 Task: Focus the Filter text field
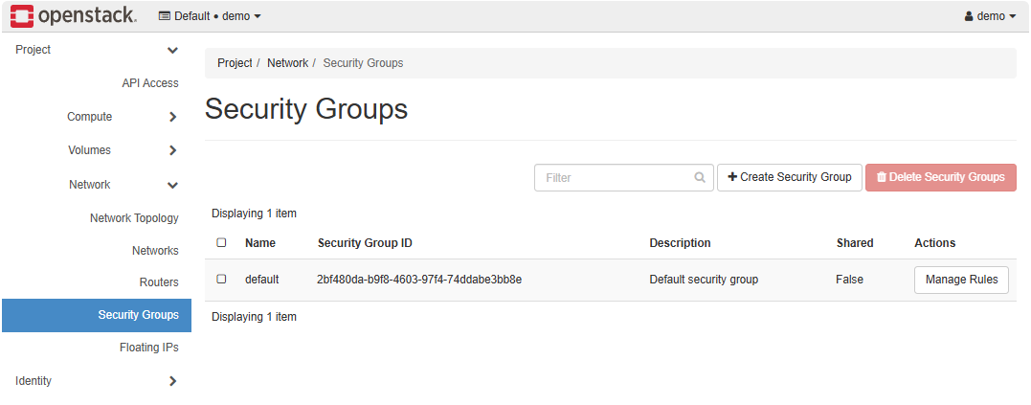coord(613,177)
